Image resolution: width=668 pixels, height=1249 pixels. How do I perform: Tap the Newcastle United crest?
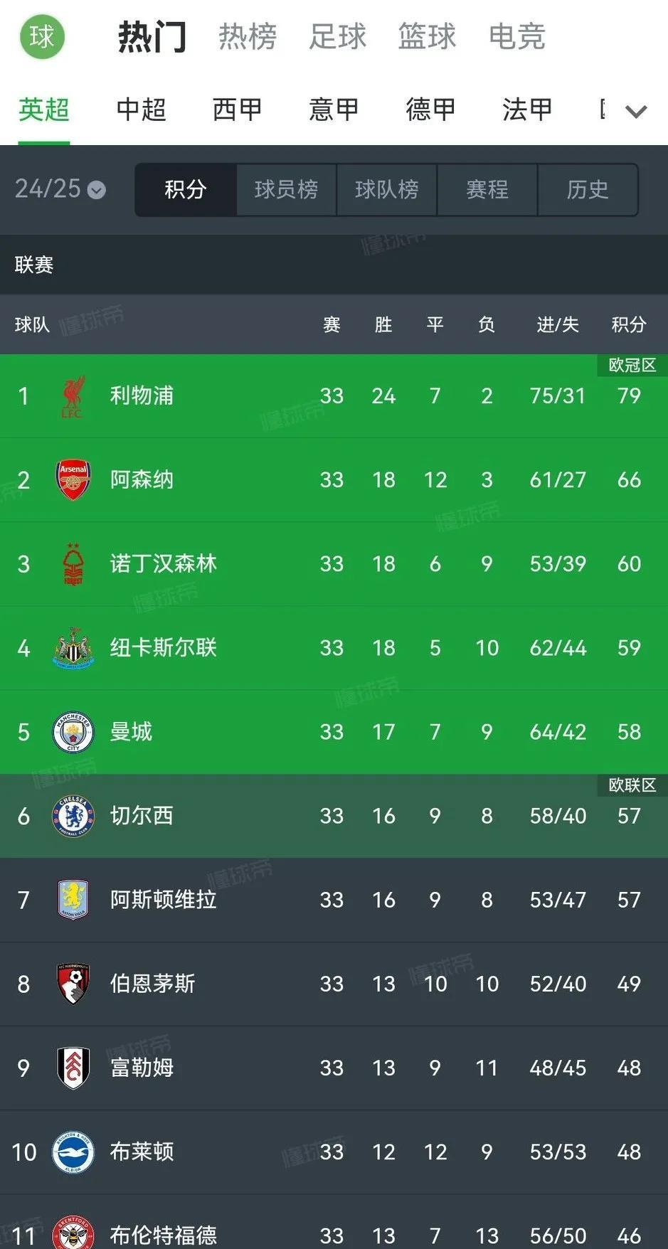73,648
